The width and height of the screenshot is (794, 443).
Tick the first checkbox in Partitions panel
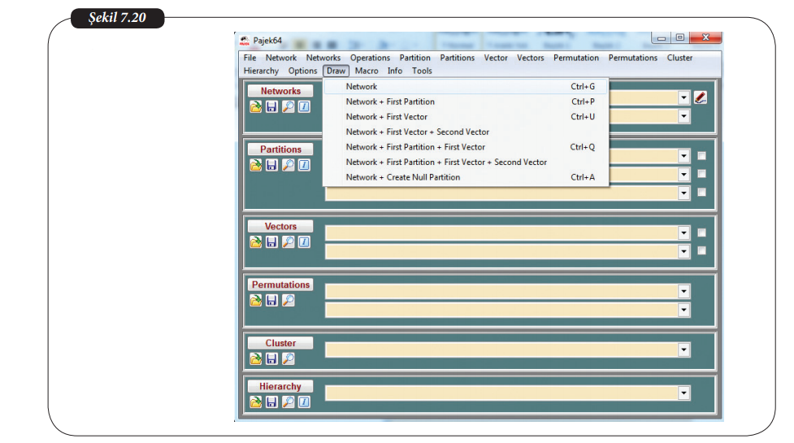coord(701,156)
